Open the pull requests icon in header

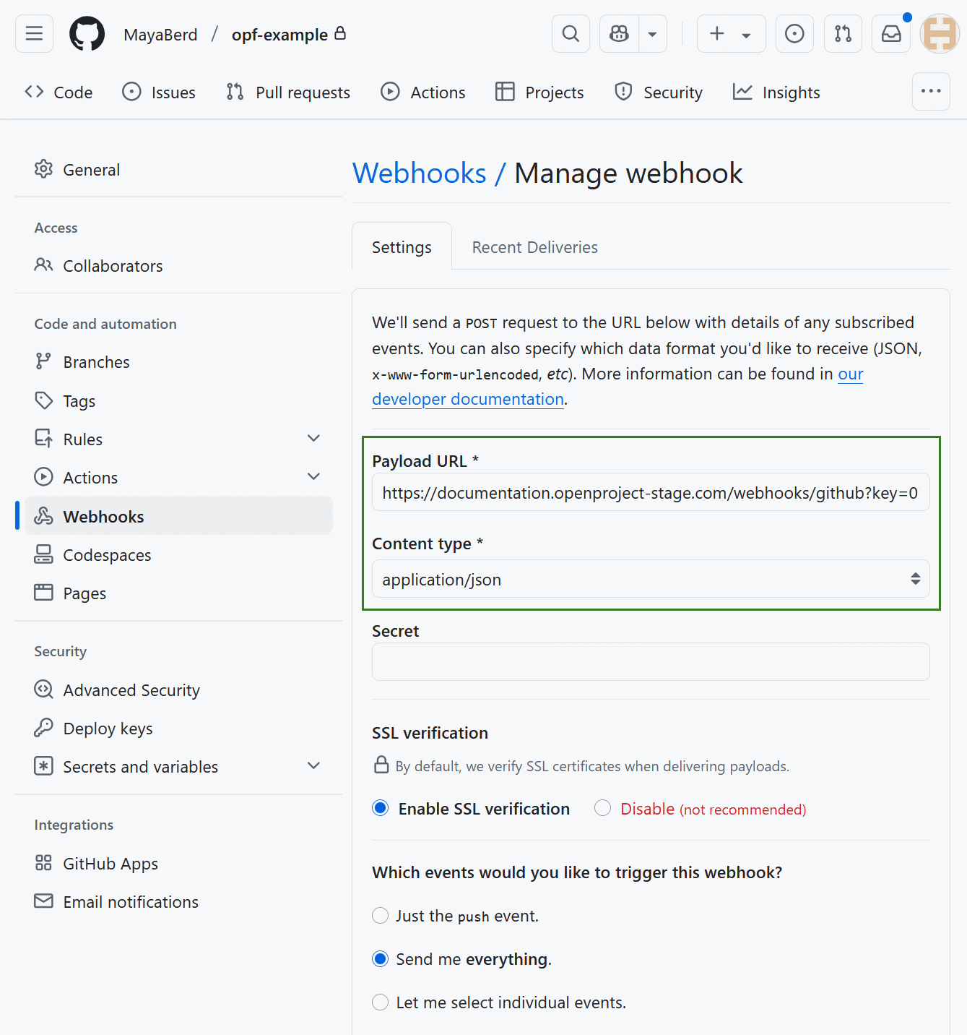tap(843, 33)
